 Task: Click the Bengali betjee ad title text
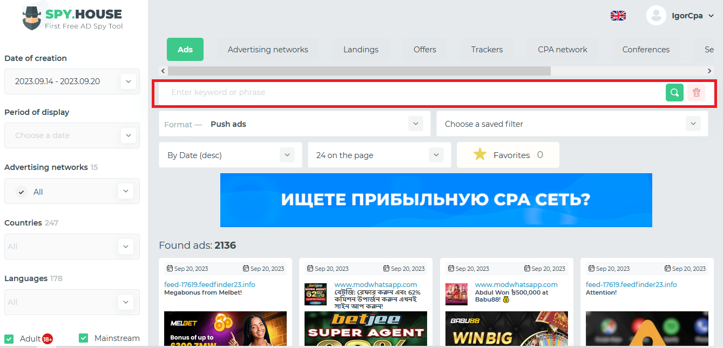377,299
